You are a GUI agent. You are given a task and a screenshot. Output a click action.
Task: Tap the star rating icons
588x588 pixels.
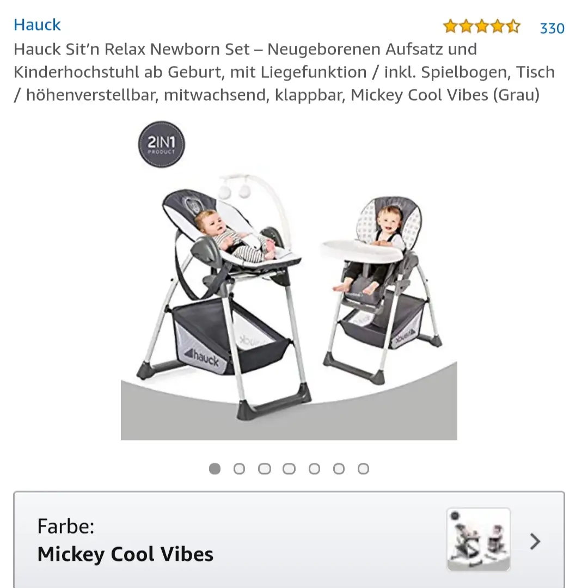click(x=481, y=27)
